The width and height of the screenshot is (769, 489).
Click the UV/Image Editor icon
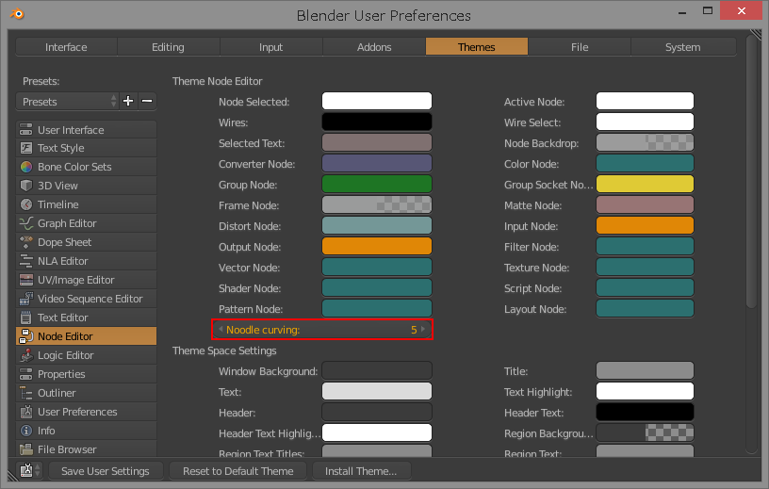tap(26, 280)
